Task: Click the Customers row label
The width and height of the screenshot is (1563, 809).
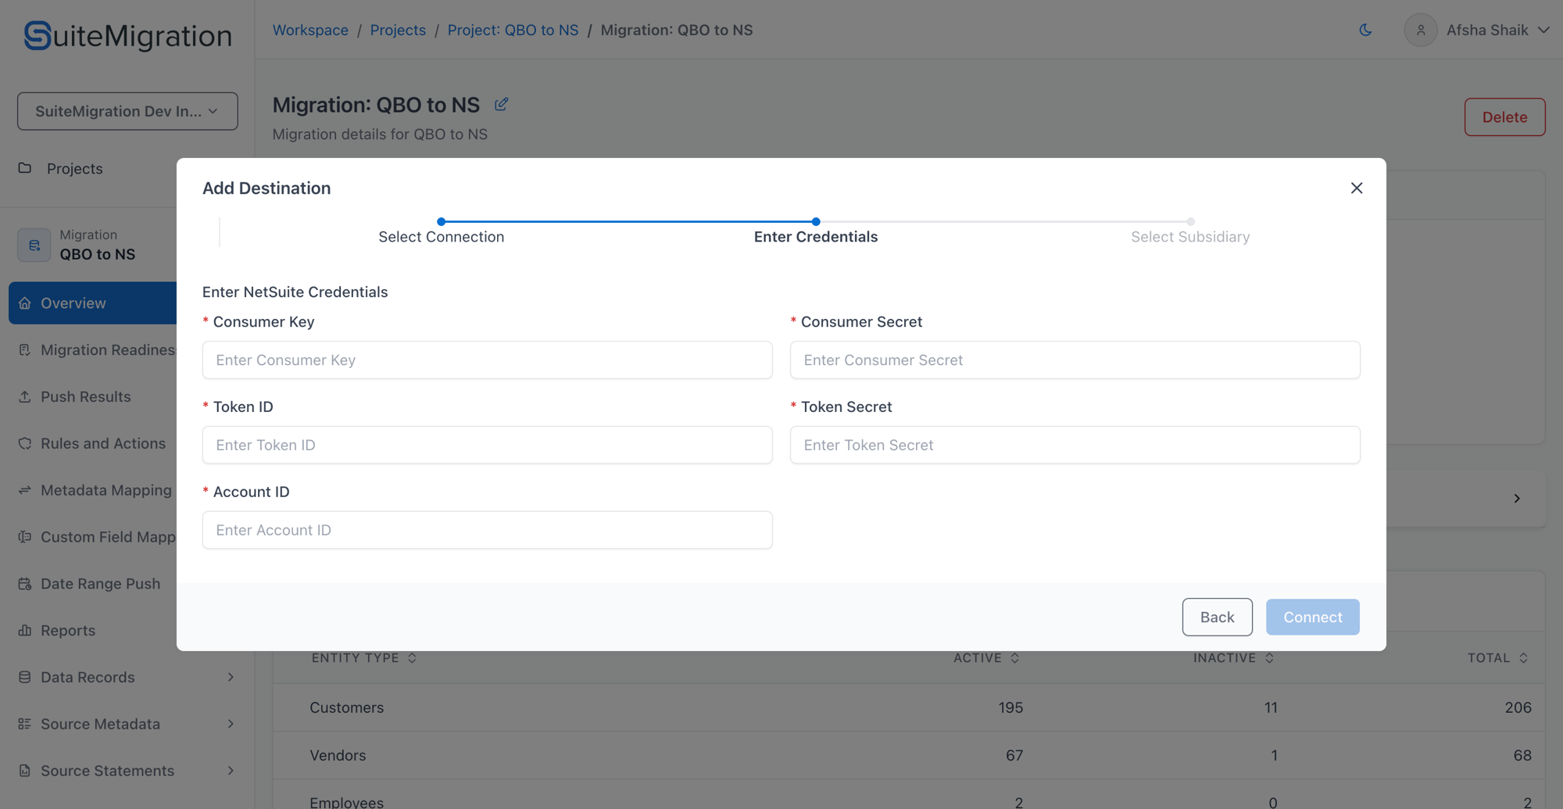Action: pyautogui.click(x=346, y=707)
